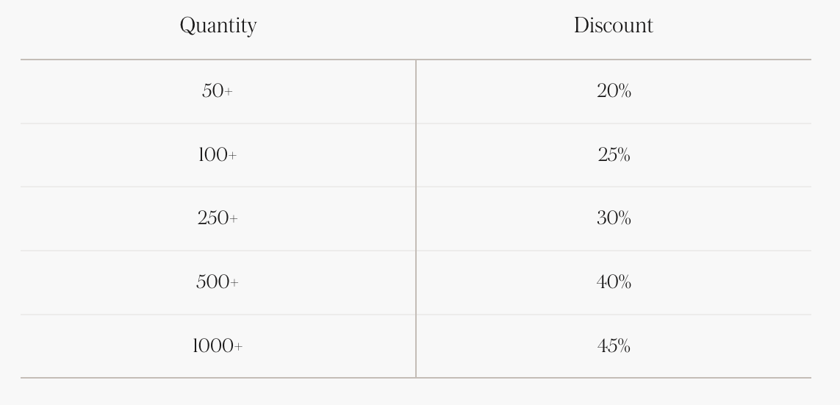This screenshot has width=840, height=405.
Task: Select the 250+ quantity tier
Action: [x=218, y=218]
